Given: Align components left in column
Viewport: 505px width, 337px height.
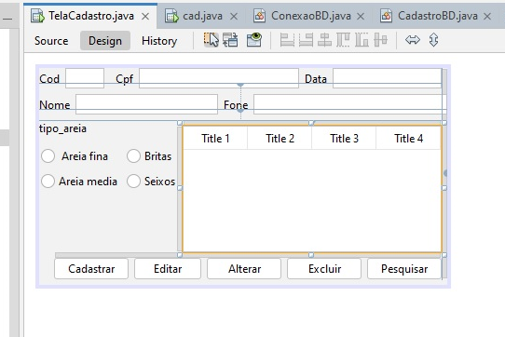Looking at the screenshot, I should (x=287, y=40).
